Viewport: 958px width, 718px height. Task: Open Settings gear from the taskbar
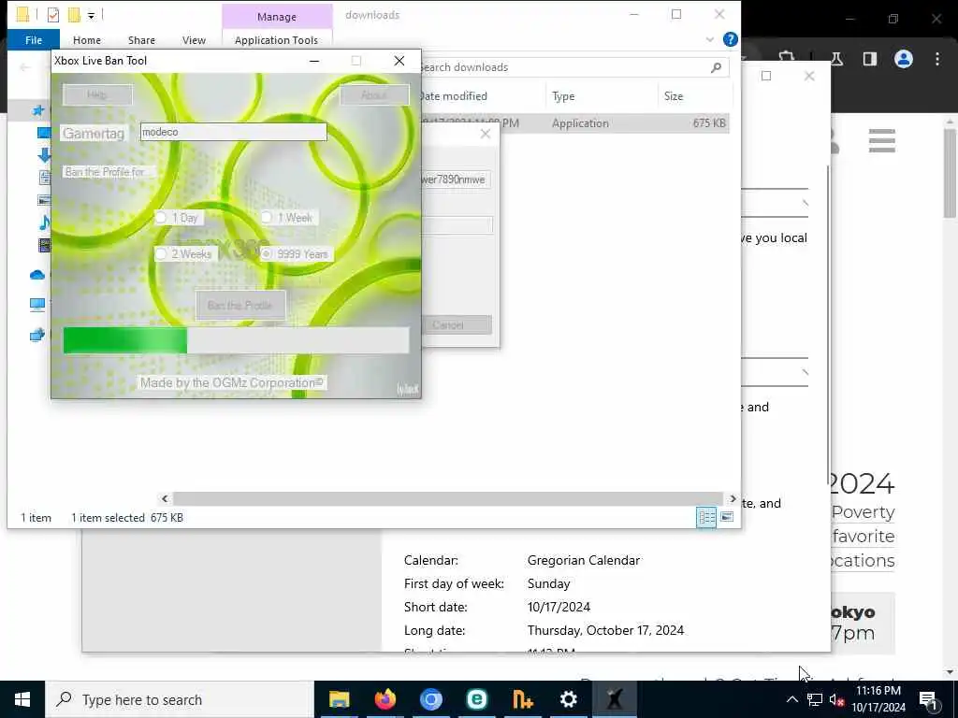(568, 699)
